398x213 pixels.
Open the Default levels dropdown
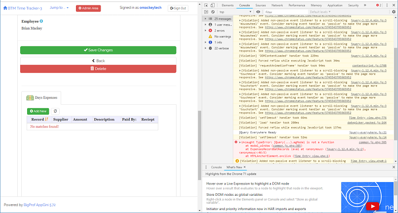320,12
